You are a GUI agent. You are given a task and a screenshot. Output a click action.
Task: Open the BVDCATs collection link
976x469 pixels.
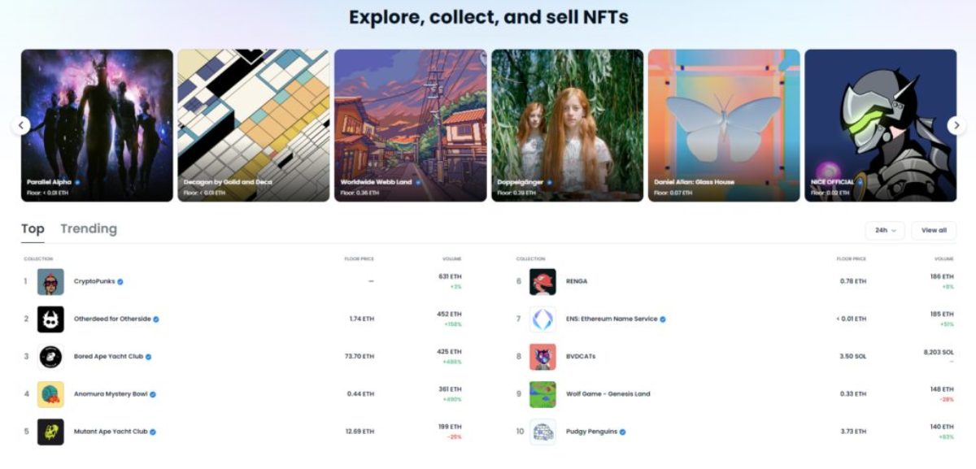[581, 356]
